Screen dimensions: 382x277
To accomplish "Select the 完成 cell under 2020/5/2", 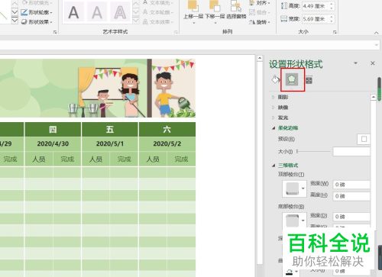I will click(181, 159).
